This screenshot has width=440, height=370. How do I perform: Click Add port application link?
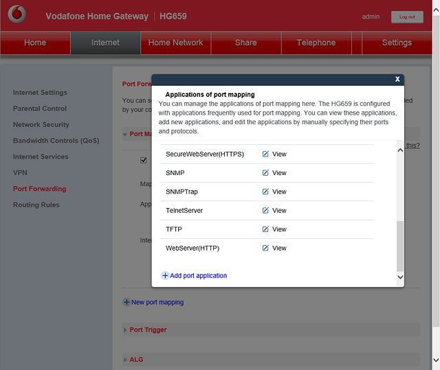pos(198,275)
